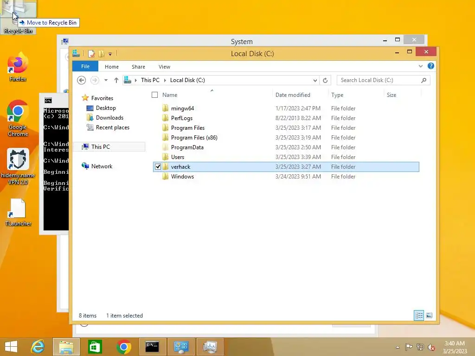Switch to Details view button
Viewport: 475px width, 356px height.
[419, 315]
